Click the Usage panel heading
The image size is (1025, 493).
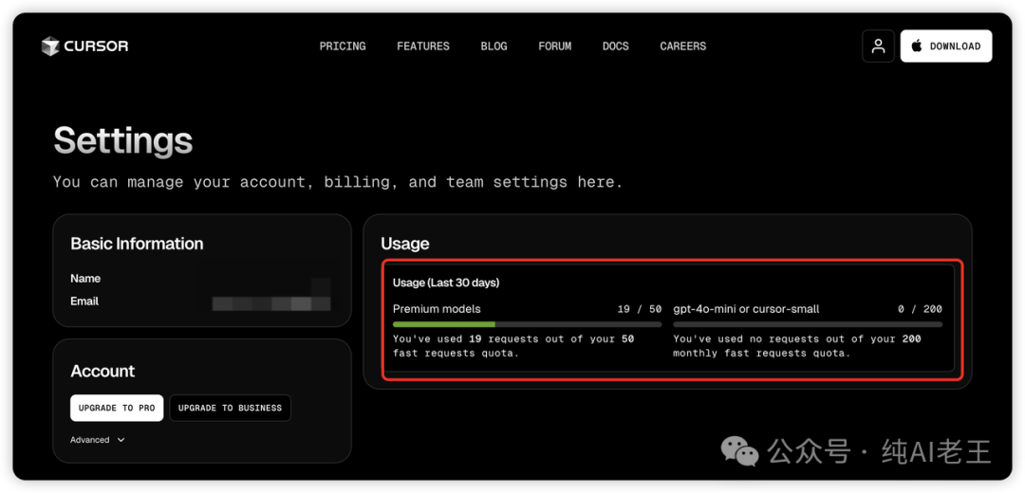pos(405,244)
